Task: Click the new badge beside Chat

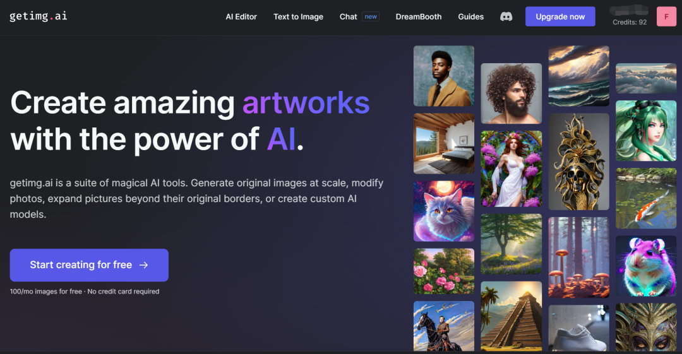Action: pos(371,16)
